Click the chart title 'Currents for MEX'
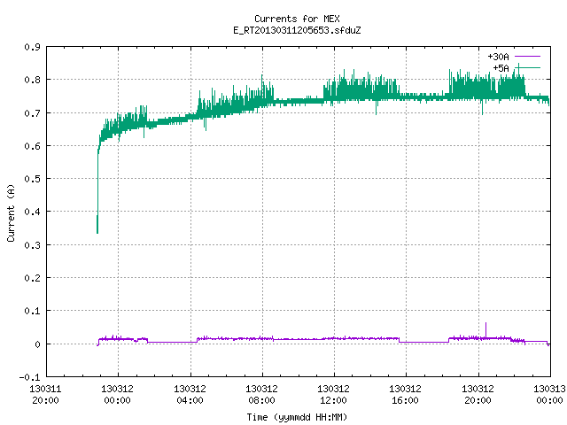 point(297,19)
